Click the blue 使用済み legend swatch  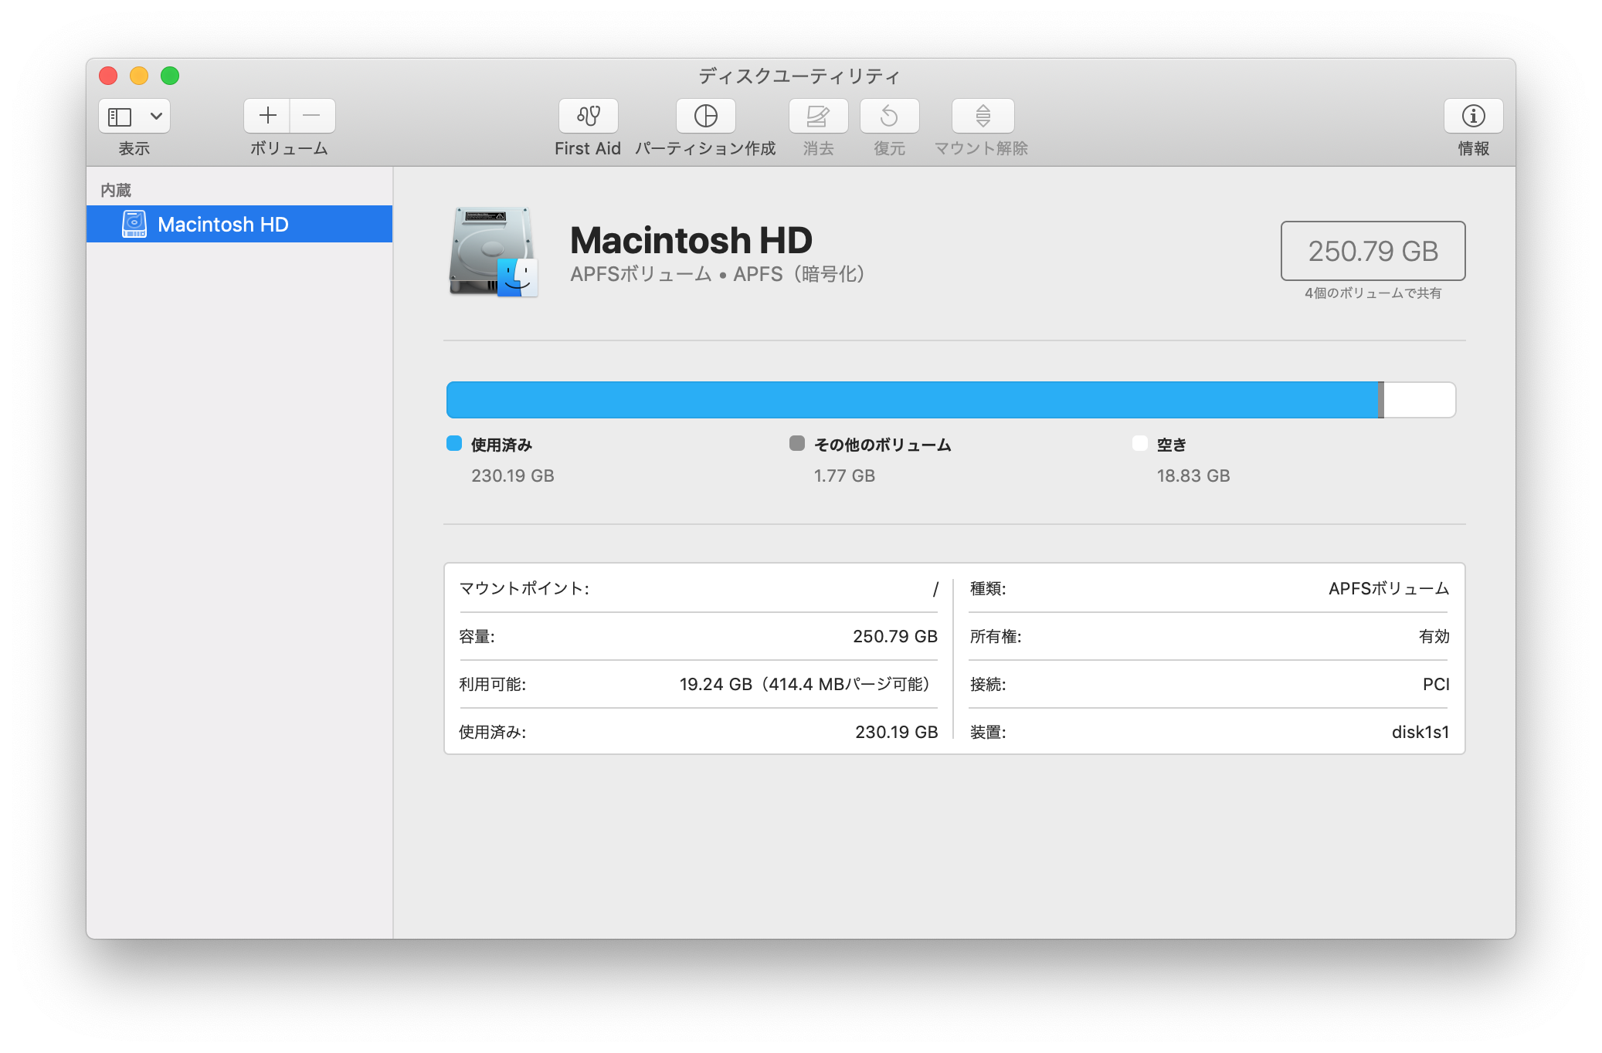(x=454, y=443)
